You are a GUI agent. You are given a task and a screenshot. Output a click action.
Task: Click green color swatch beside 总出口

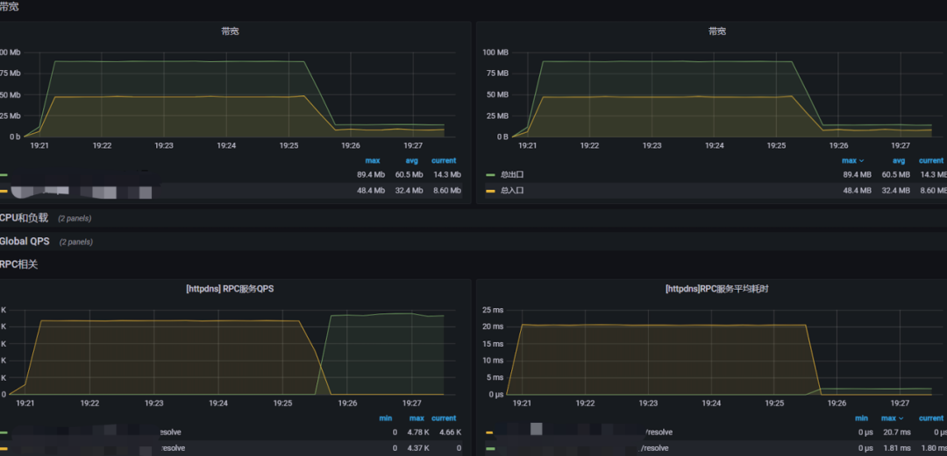click(x=490, y=175)
